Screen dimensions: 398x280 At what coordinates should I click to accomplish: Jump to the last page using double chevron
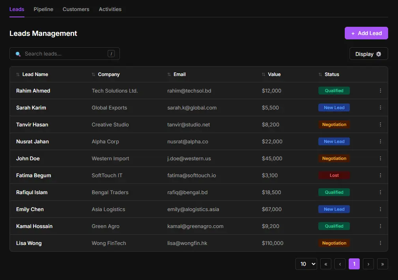[382, 264]
